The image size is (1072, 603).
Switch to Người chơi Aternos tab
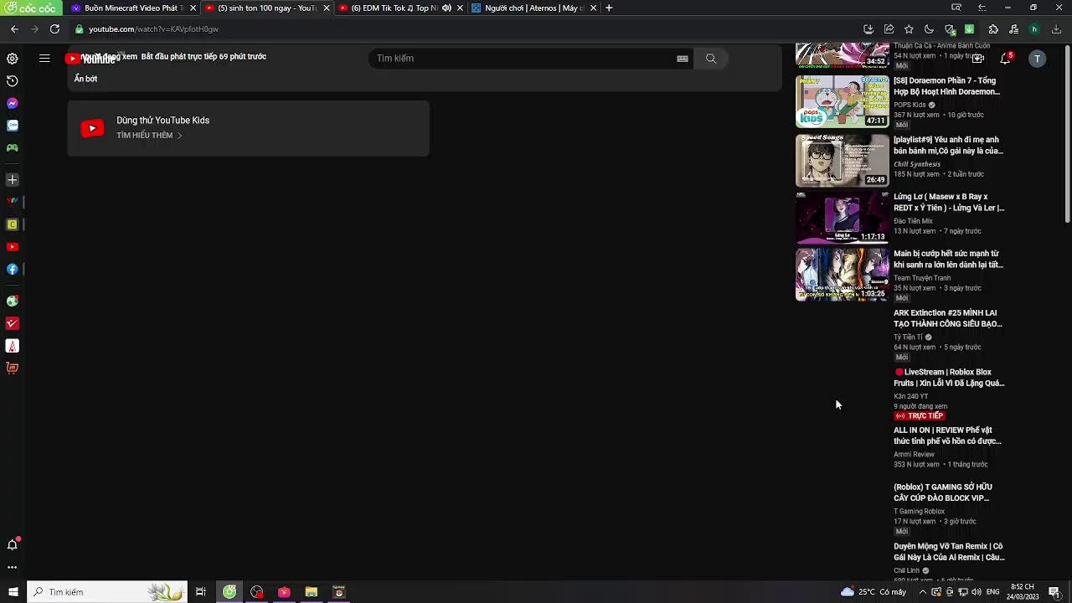point(534,8)
